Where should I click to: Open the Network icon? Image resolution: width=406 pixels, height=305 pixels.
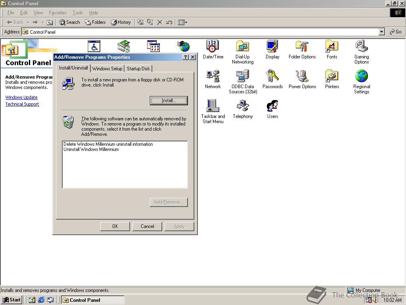click(x=213, y=79)
